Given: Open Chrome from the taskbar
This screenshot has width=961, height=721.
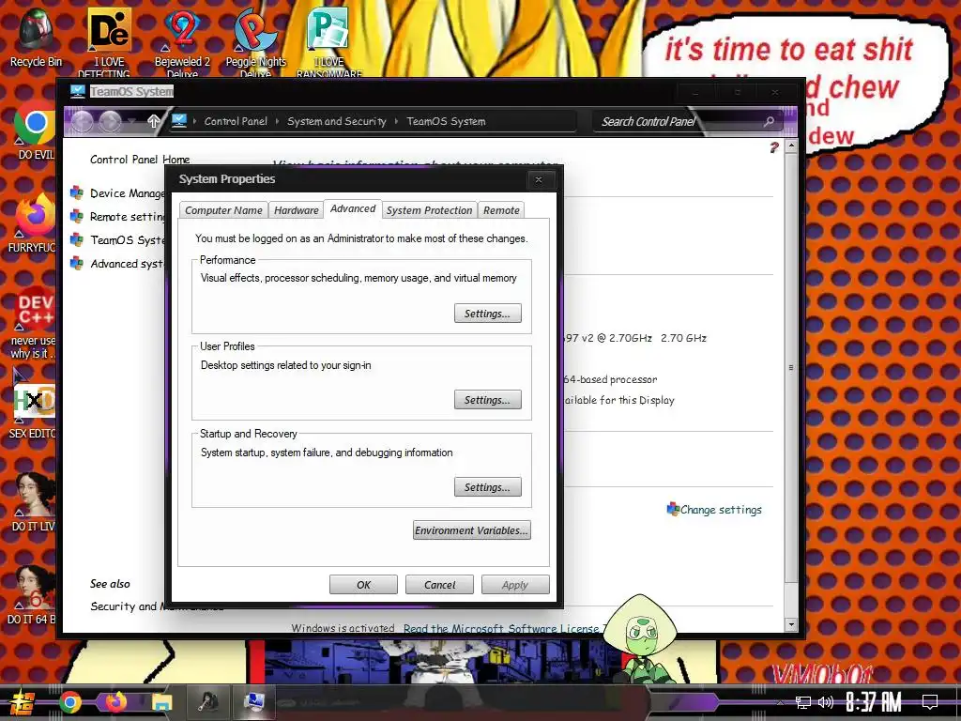Looking at the screenshot, I should point(70,702).
